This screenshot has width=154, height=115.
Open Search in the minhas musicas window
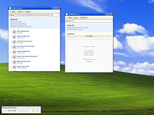20,12
